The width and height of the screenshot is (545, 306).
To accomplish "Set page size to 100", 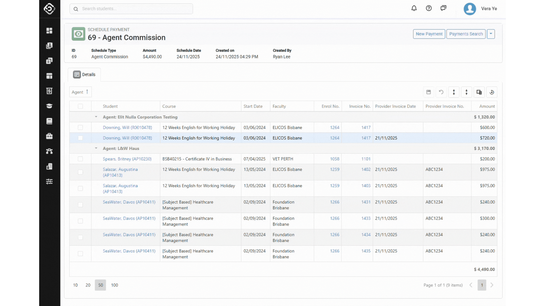I will 114,285.
